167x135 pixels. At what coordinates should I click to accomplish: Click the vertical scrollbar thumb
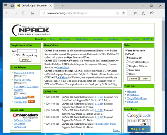pos(163,56)
